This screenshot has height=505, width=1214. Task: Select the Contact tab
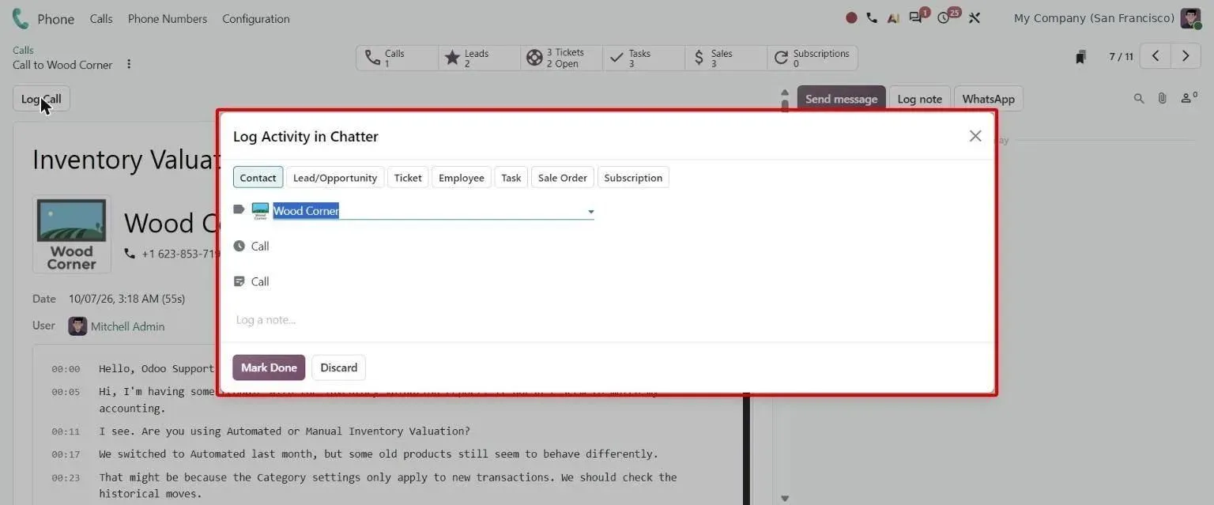[x=258, y=178]
